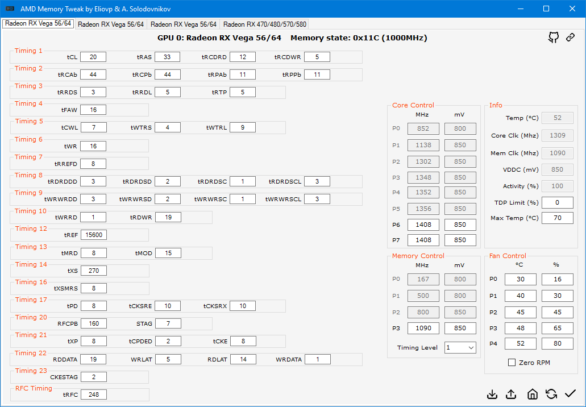Image resolution: width=586 pixels, height=407 pixels.
Task: Click Fan Control P3 temperature field
Action: coord(520,328)
